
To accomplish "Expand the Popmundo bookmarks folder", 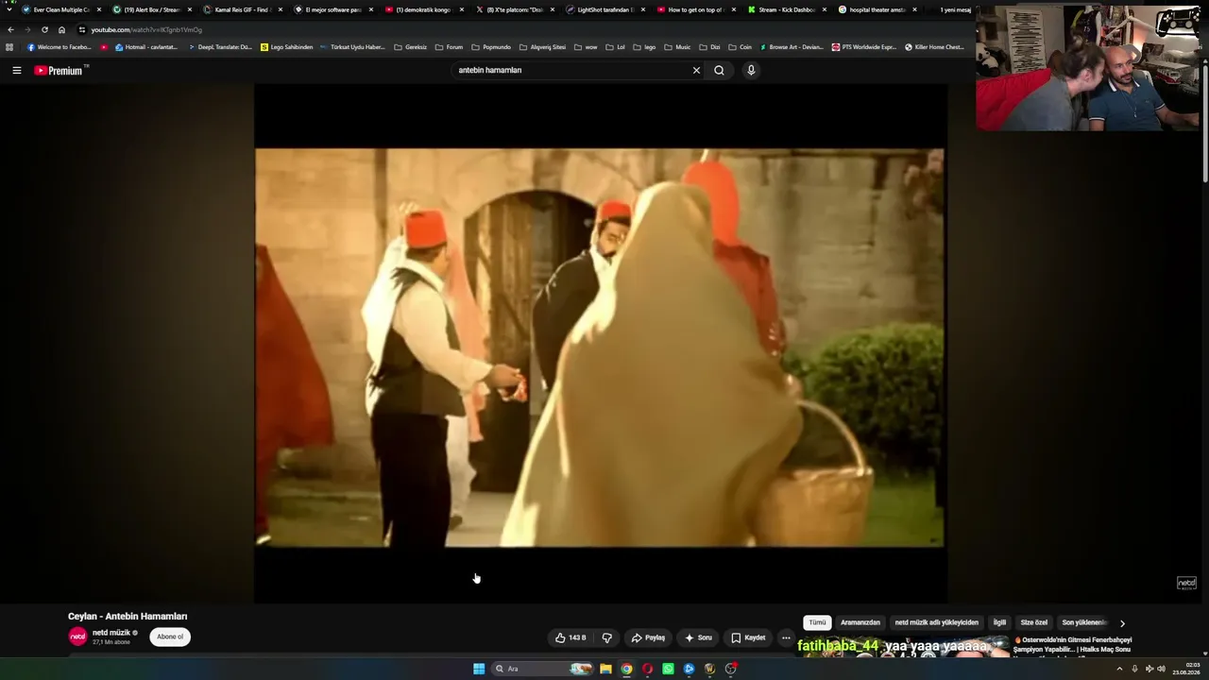I will [x=491, y=47].
